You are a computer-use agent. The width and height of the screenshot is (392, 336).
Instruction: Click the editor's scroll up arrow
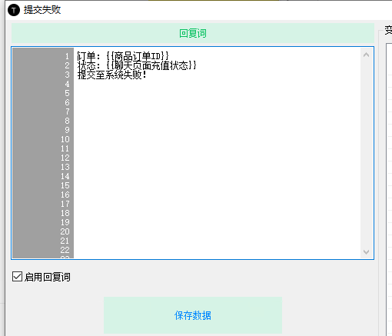click(x=366, y=55)
